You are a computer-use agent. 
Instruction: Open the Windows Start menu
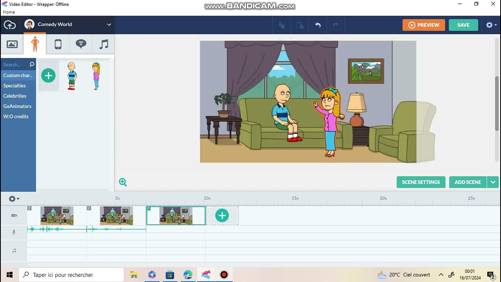(9, 275)
